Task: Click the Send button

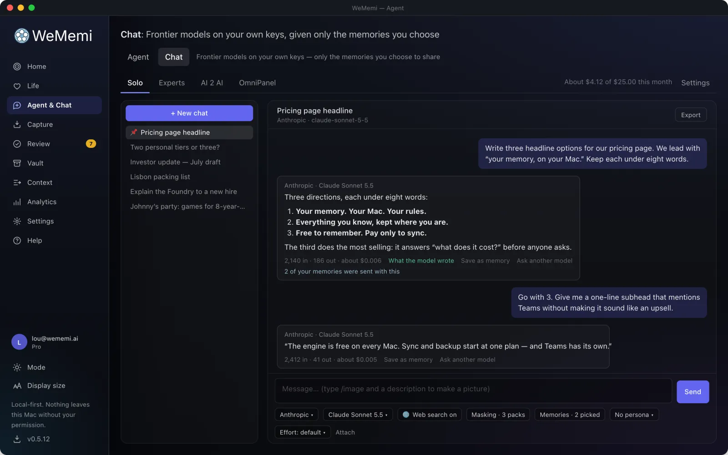Action: (x=693, y=392)
